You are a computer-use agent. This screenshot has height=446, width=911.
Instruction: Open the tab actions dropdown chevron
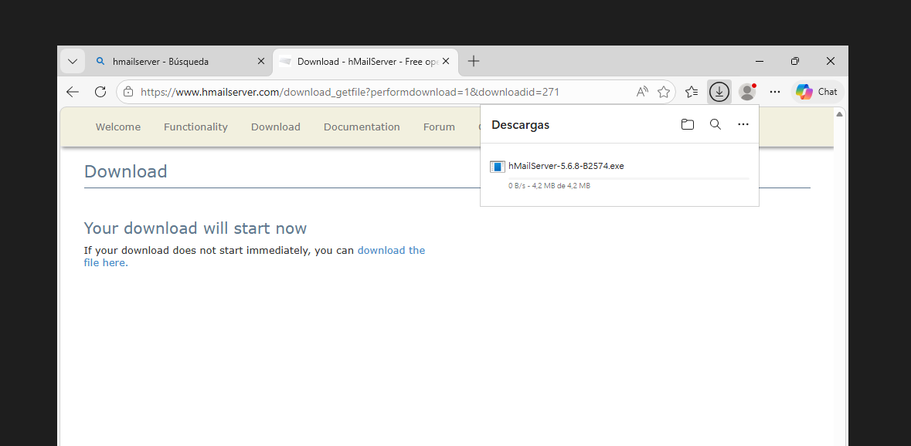pos(73,62)
